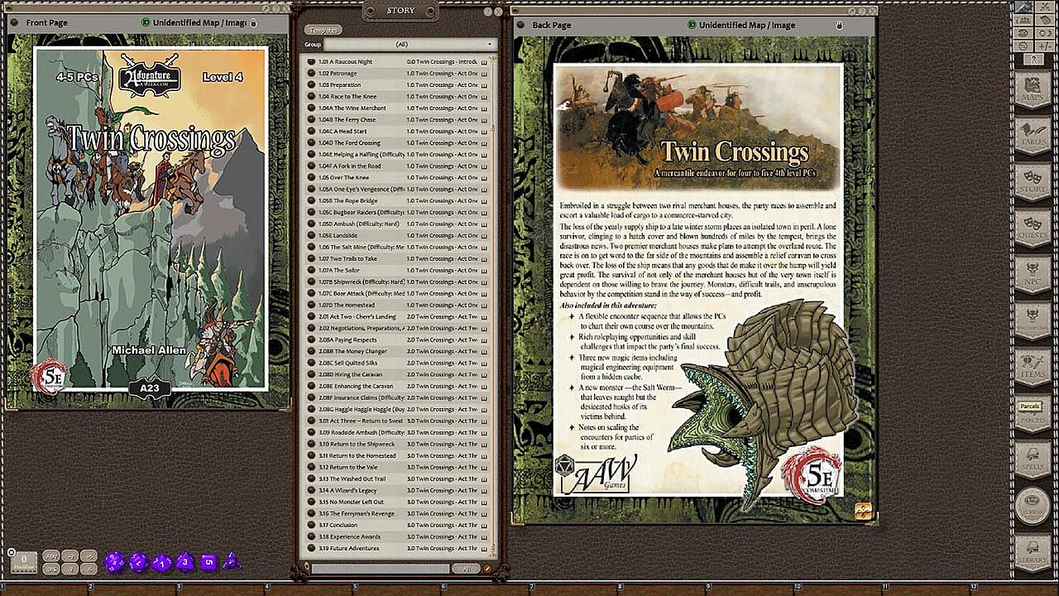Open the Back Page image link menu
Image resolution: width=1059 pixels, height=596 pixels.
(863, 512)
